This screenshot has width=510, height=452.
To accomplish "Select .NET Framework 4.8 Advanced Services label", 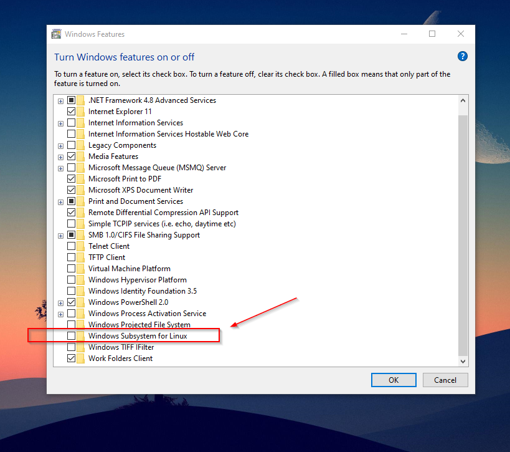I will [152, 100].
